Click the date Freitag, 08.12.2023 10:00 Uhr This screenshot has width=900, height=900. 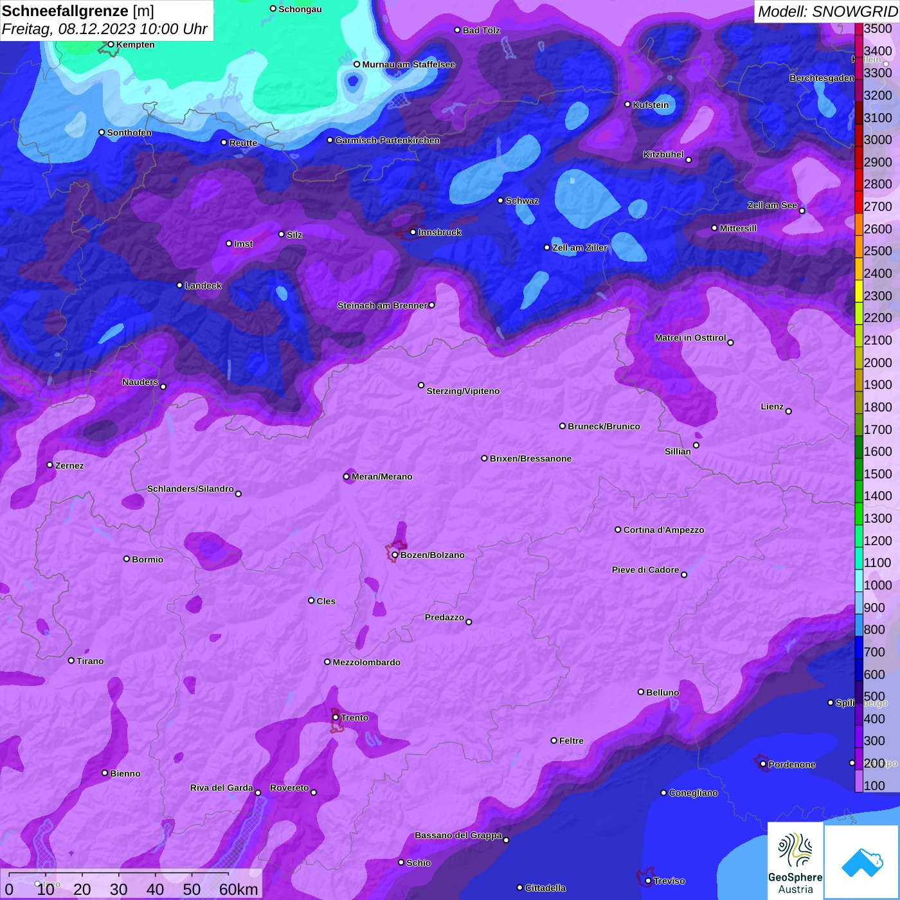pyautogui.click(x=105, y=29)
